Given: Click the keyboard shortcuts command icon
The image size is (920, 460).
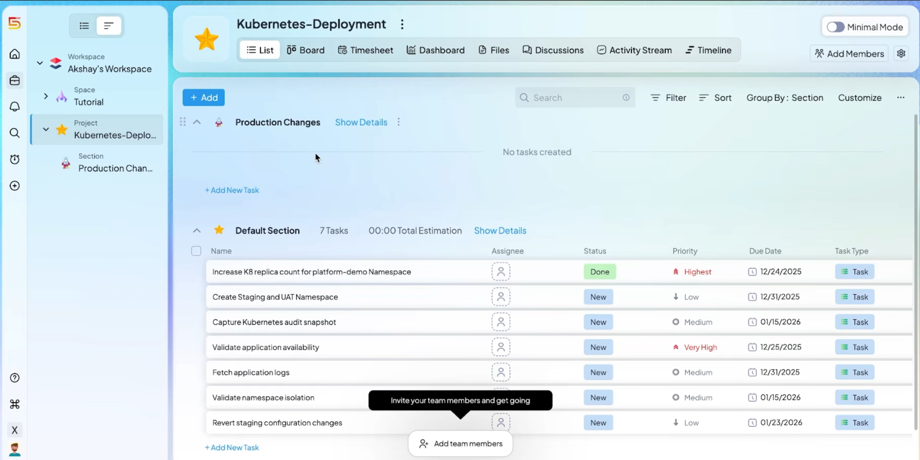Looking at the screenshot, I should click(15, 404).
